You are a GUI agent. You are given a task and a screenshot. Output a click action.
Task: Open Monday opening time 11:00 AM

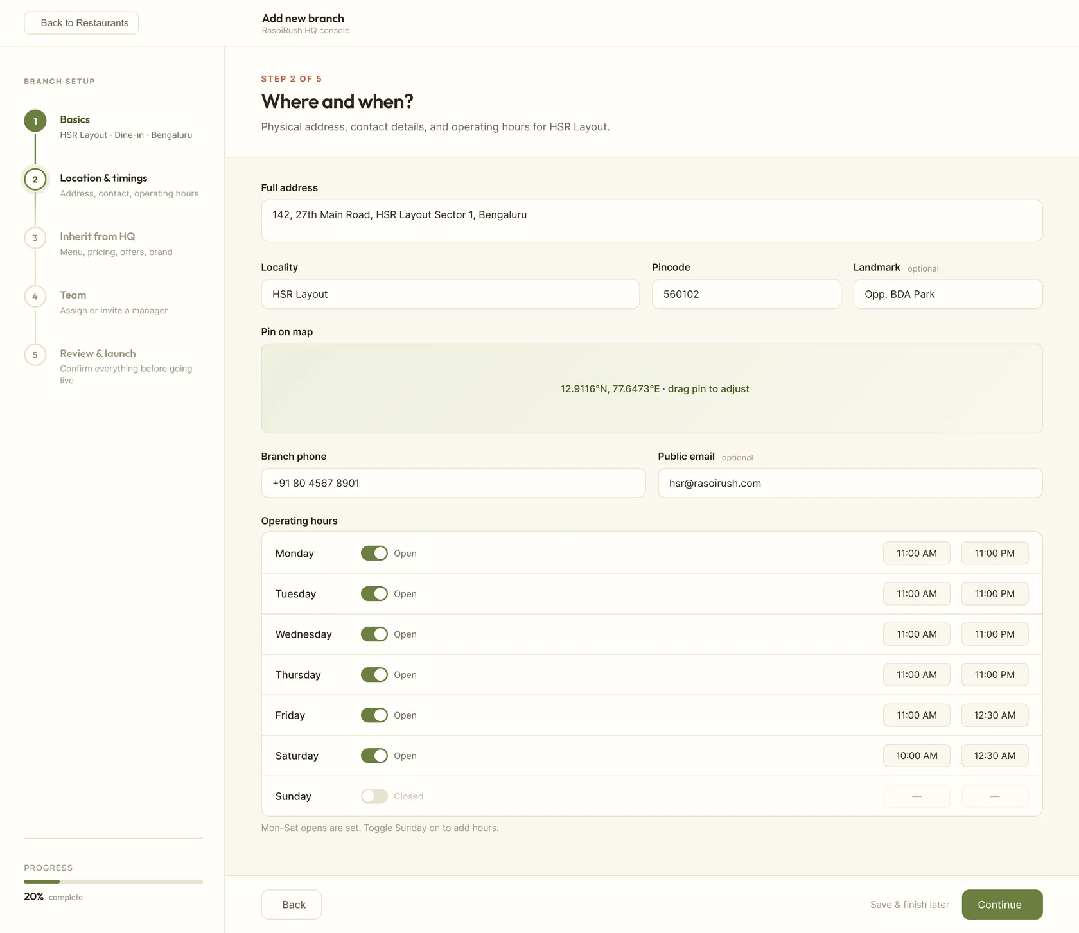(x=917, y=553)
